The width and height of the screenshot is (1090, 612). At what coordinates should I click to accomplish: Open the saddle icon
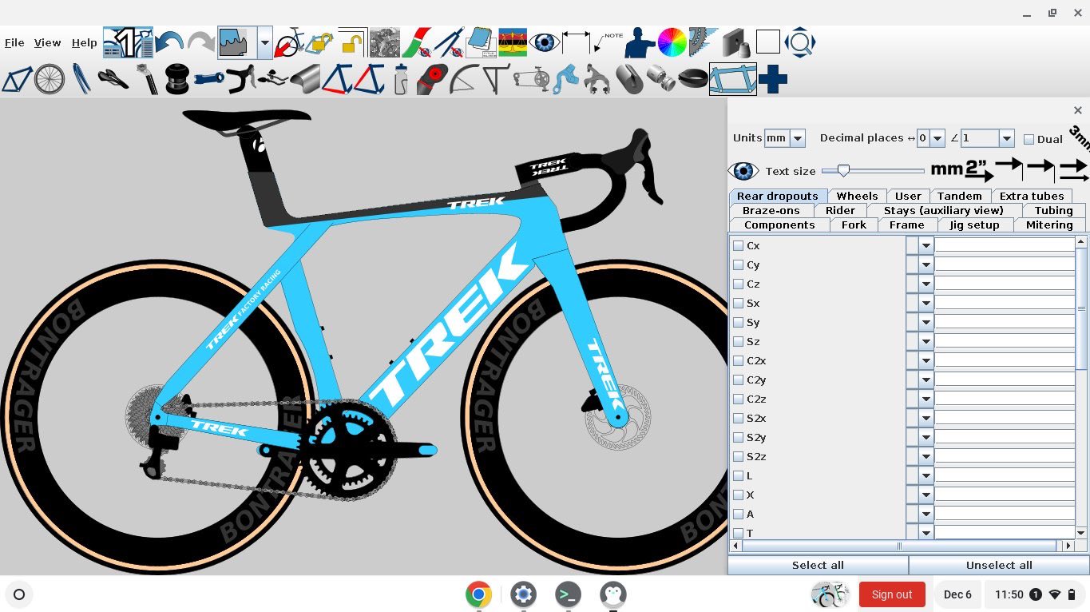[x=113, y=80]
